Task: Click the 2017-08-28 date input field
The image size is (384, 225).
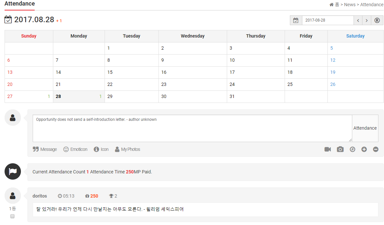Action: point(327,20)
